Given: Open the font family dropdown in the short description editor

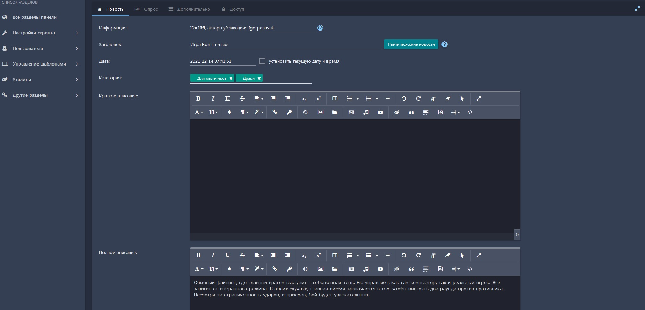Looking at the screenshot, I should pos(199,112).
